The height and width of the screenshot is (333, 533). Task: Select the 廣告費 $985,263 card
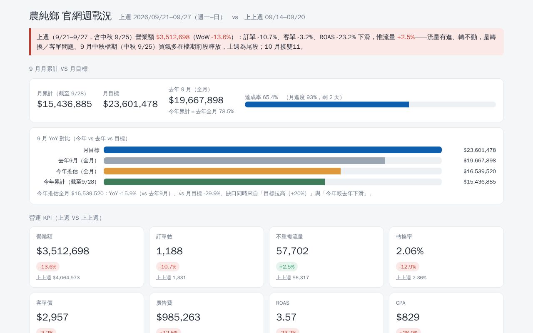(207, 313)
